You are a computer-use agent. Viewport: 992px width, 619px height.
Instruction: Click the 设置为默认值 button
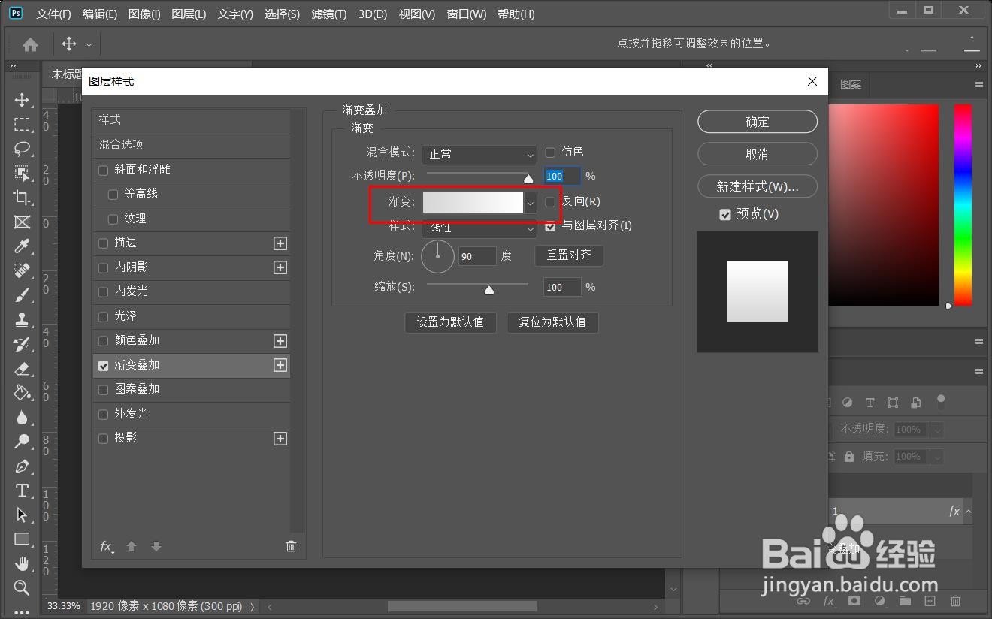point(450,322)
